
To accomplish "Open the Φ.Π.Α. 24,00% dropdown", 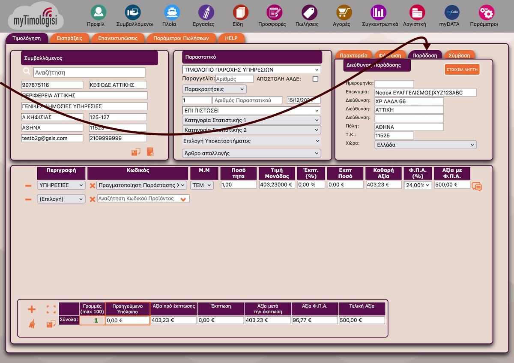I will (417, 185).
